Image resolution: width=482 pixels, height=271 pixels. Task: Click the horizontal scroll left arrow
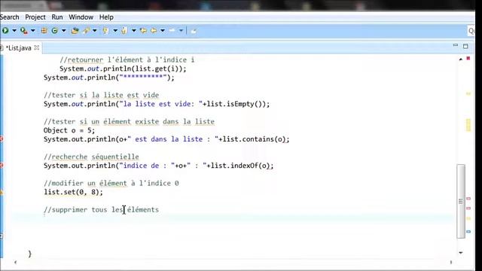(15, 263)
